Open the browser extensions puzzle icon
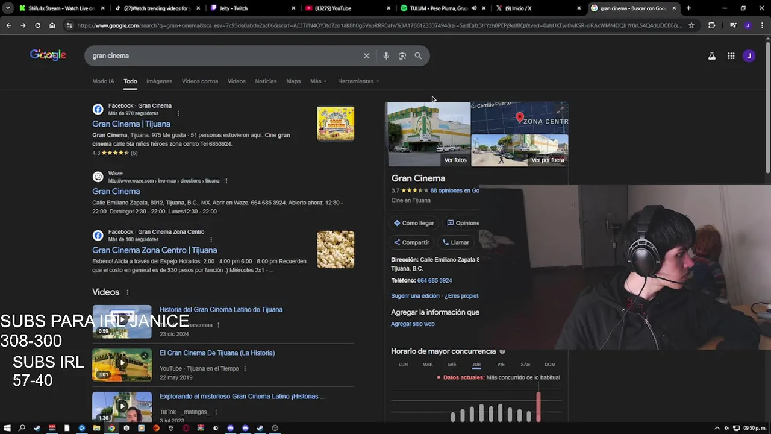This screenshot has height=434, width=771. [x=712, y=25]
